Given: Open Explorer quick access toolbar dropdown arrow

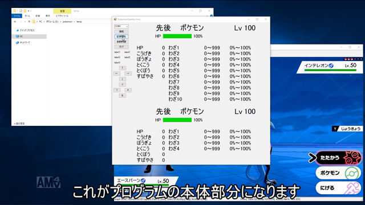Looking at the screenshot, I should 29,11.
